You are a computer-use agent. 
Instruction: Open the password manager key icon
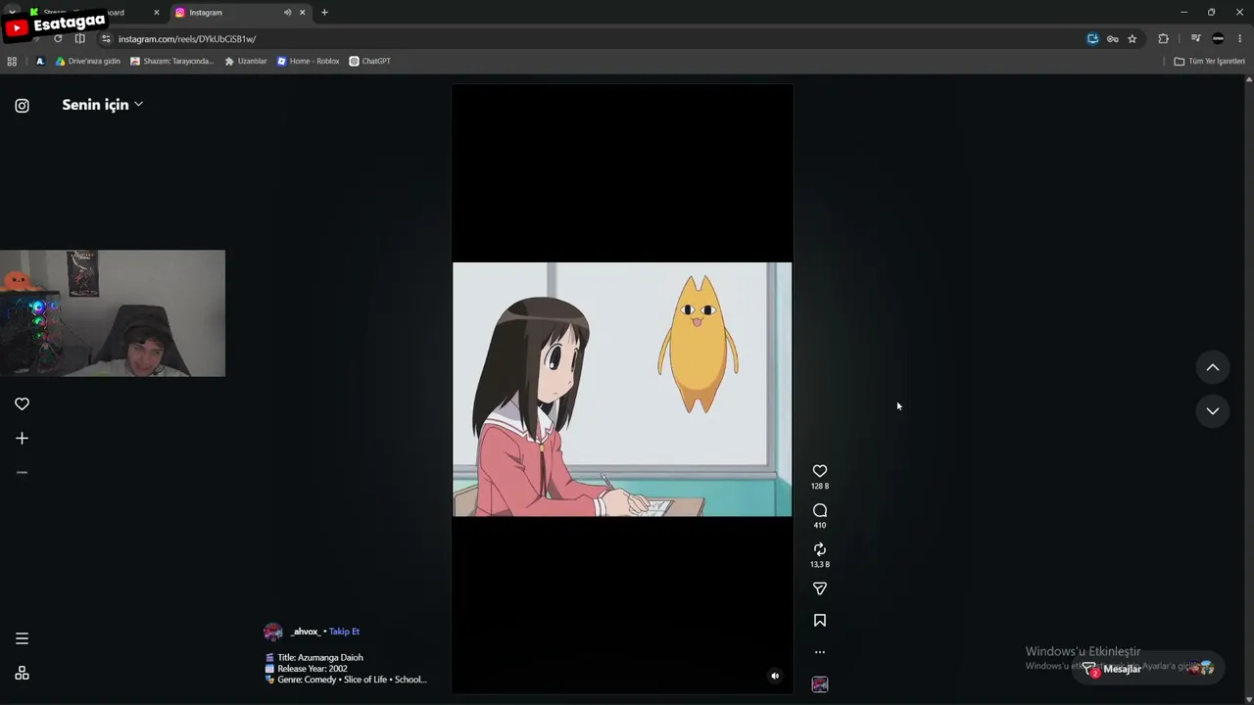click(1112, 39)
